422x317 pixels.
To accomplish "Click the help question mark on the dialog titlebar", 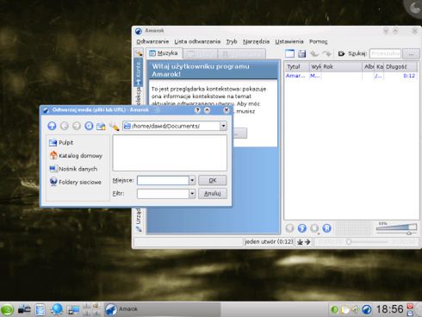I will 197,110.
